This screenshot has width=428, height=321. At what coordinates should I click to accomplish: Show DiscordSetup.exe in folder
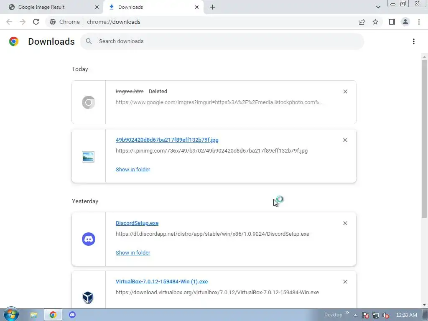tap(133, 253)
